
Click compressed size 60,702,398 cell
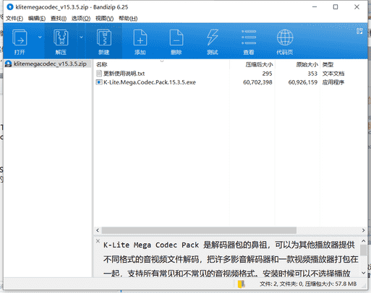click(257, 82)
